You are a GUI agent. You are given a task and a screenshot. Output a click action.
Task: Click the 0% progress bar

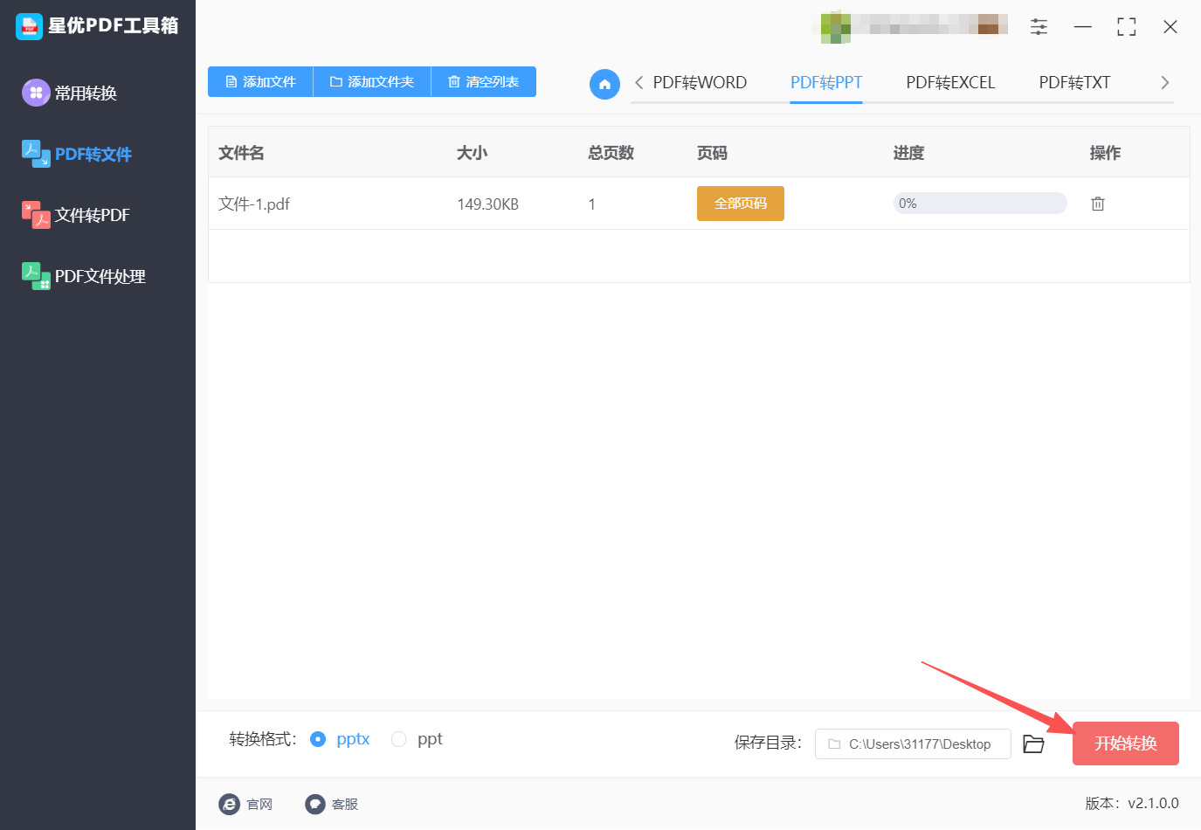[x=980, y=204]
